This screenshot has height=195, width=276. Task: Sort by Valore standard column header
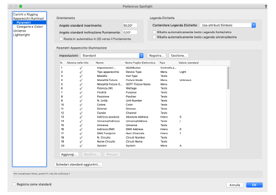tap(196, 63)
